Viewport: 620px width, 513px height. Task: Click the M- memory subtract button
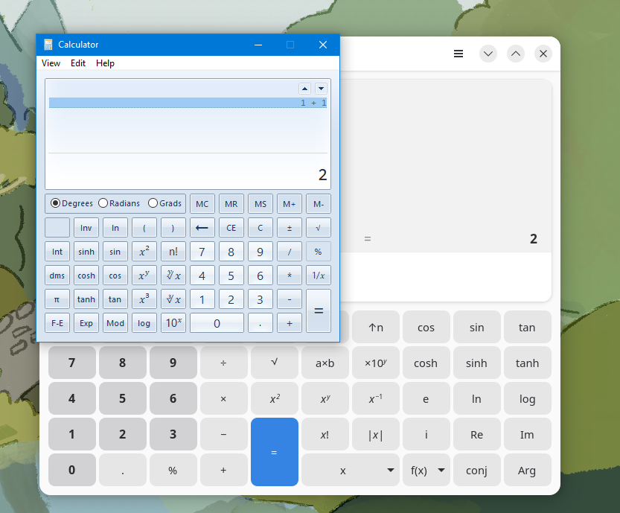319,204
